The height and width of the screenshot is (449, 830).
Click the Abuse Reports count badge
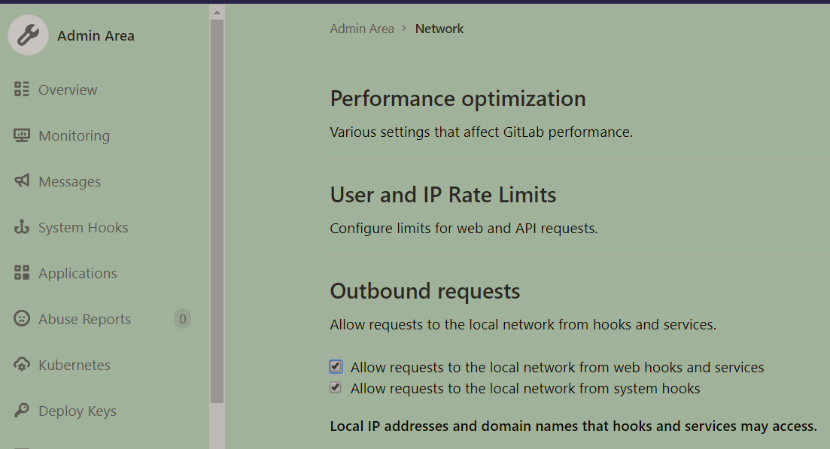(x=181, y=319)
